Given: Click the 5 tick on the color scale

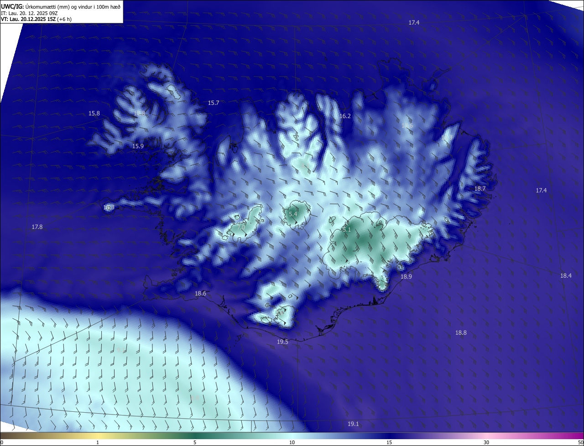Looking at the screenshot, I should point(195,442).
